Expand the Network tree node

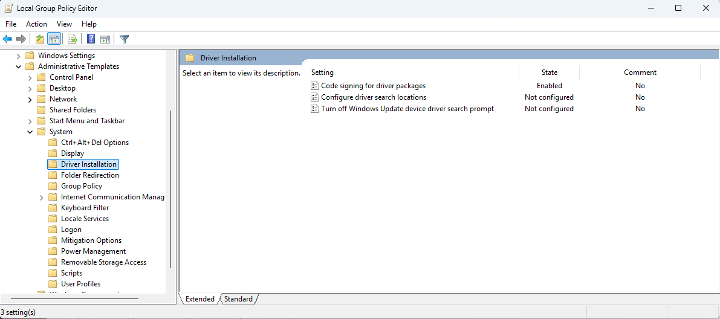click(30, 99)
